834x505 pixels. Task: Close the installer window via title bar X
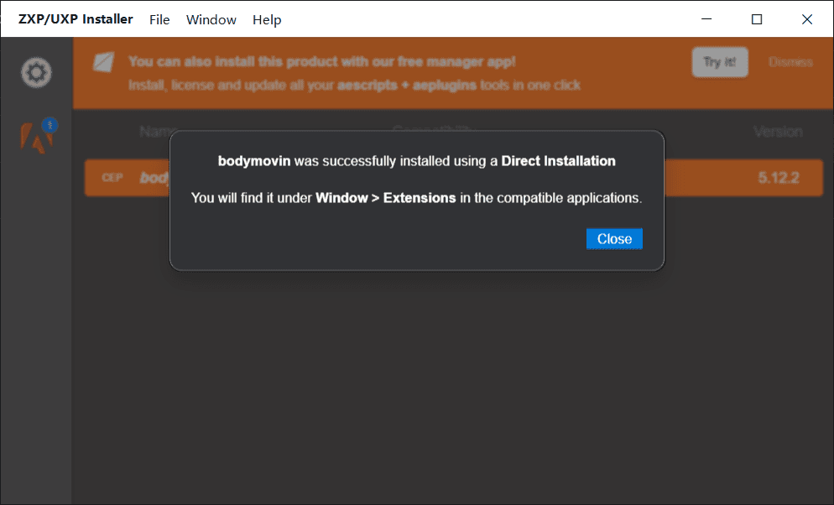[807, 19]
